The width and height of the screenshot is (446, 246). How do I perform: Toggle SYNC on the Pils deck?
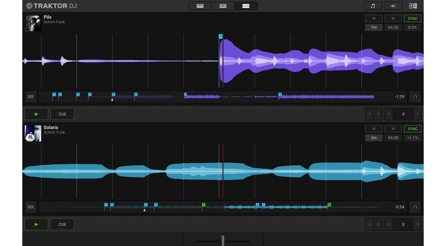(413, 19)
